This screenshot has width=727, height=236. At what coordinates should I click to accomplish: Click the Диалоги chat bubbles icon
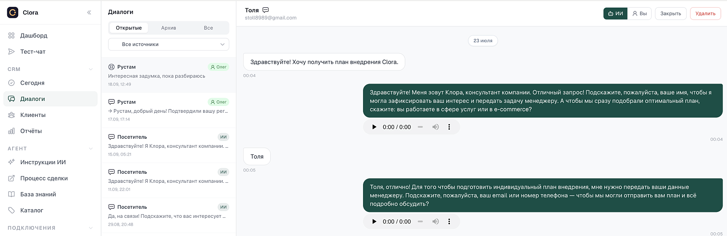(11, 99)
